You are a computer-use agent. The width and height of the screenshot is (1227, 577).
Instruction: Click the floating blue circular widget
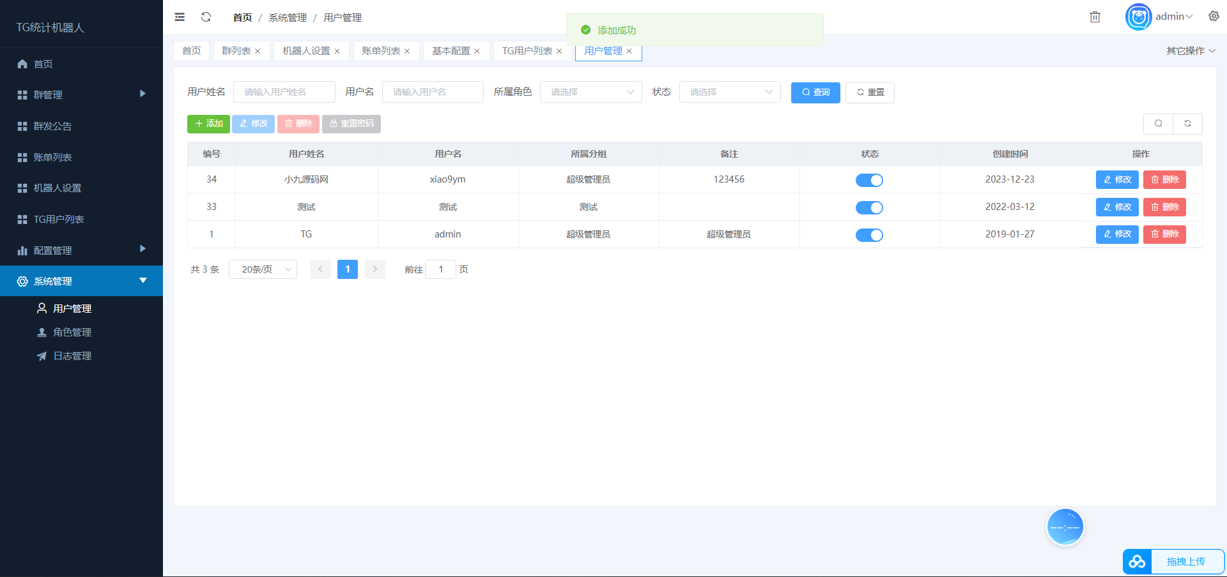click(x=1065, y=527)
